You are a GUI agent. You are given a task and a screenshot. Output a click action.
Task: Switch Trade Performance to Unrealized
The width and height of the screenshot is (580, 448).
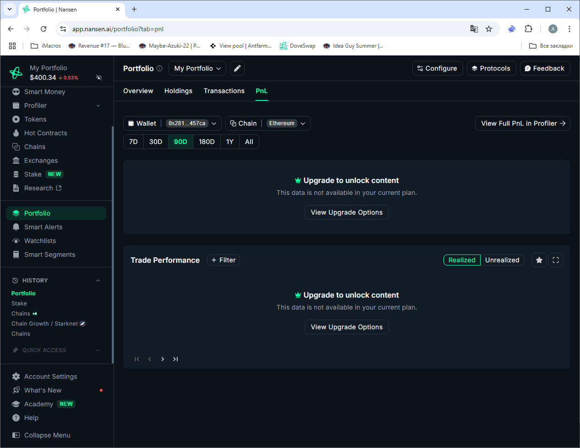coord(502,260)
